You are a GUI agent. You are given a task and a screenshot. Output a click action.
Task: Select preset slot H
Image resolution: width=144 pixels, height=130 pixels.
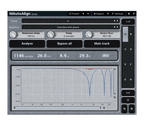(131, 79)
